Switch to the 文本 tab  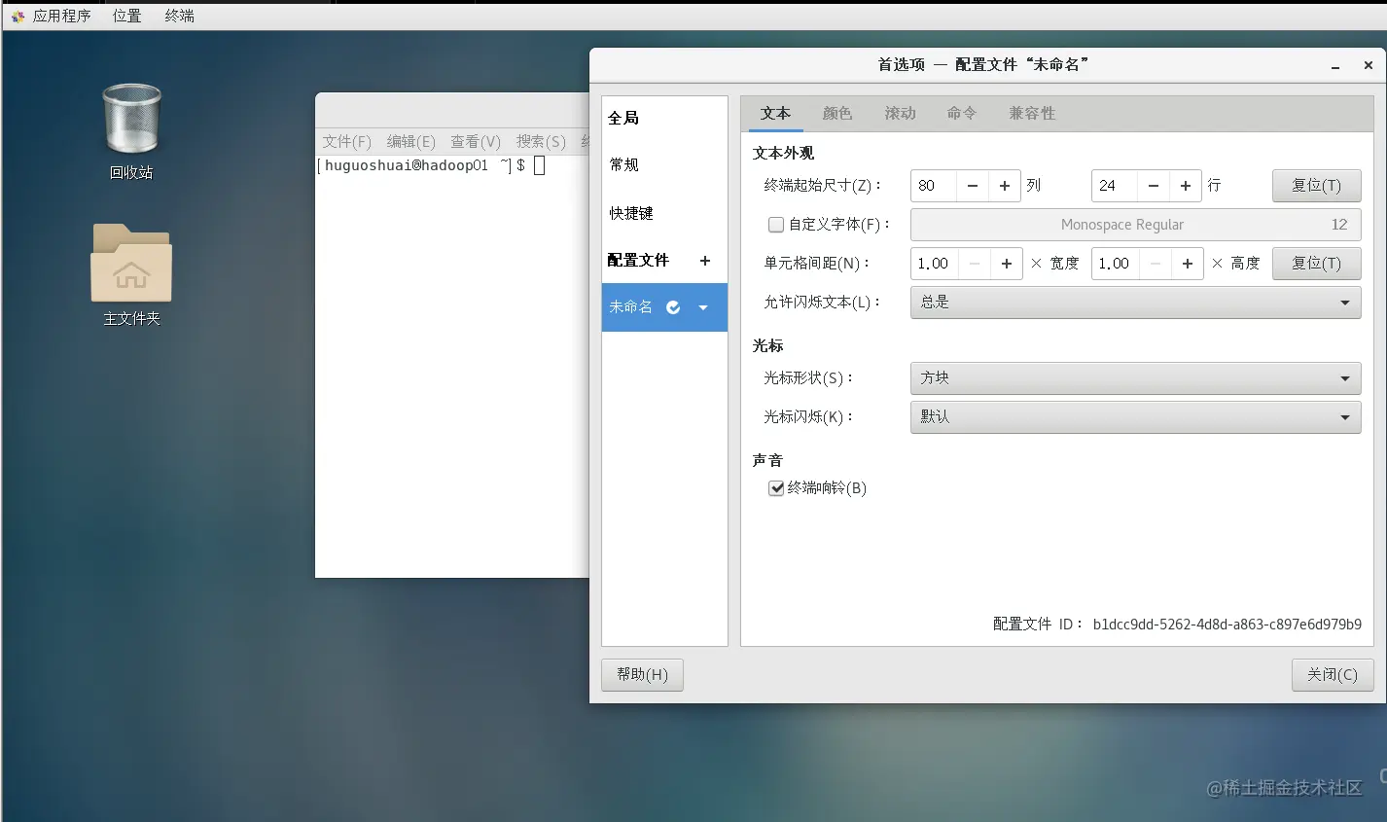775,114
